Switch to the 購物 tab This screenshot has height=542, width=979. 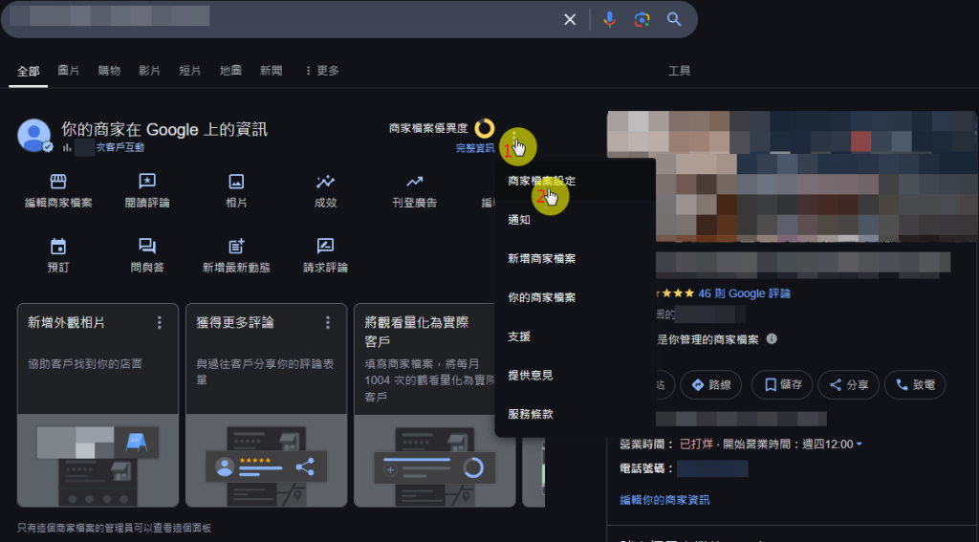click(109, 71)
